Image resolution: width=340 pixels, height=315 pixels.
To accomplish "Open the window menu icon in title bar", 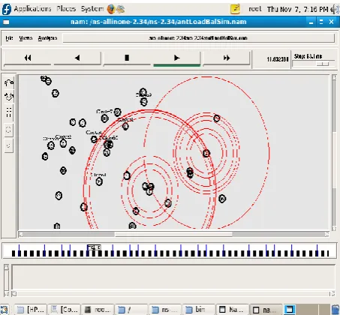I will click(6, 22).
